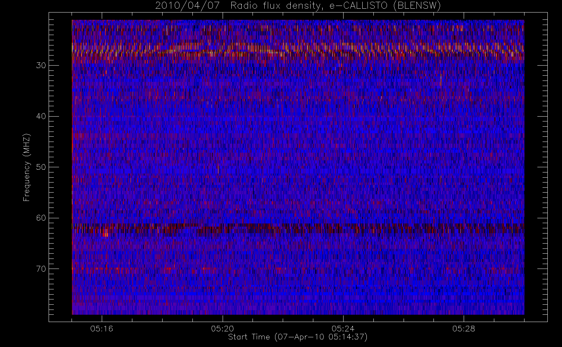Screen dimensions: 562x347
Task: Click the "Frequency (MHz)" axis label
Action: click(27, 167)
